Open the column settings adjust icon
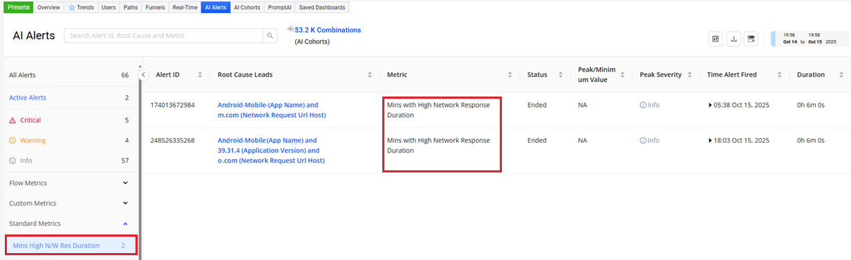Image resolution: width=851 pixels, height=260 pixels. [x=716, y=39]
